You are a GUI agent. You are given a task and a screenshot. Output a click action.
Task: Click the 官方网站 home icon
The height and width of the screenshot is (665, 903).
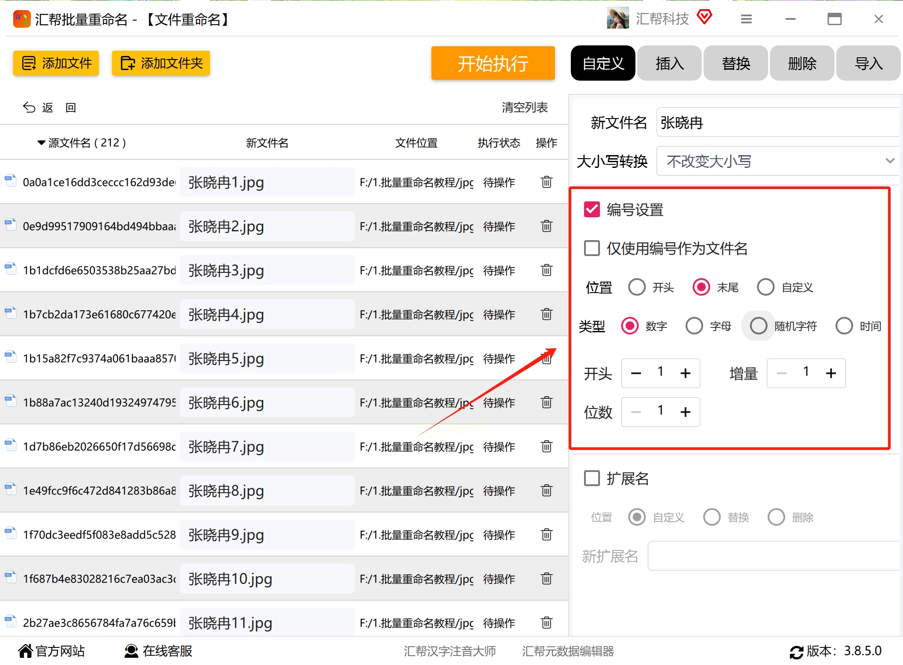pyautogui.click(x=26, y=650)
